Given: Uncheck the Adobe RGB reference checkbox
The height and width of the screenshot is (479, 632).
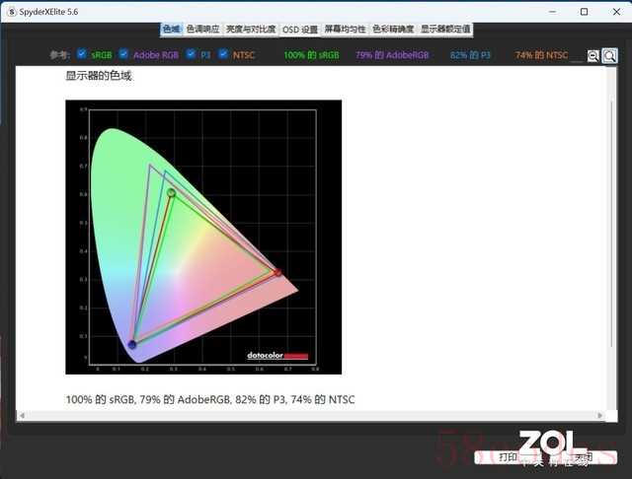Looking at the screenshot, I should (123, 53).
